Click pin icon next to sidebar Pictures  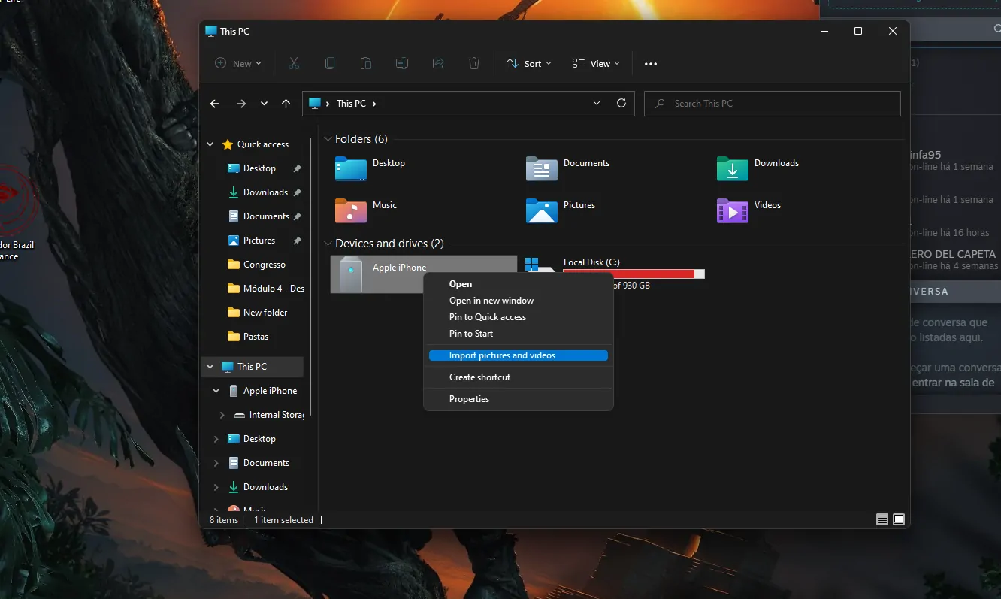[x=298, y=241]
